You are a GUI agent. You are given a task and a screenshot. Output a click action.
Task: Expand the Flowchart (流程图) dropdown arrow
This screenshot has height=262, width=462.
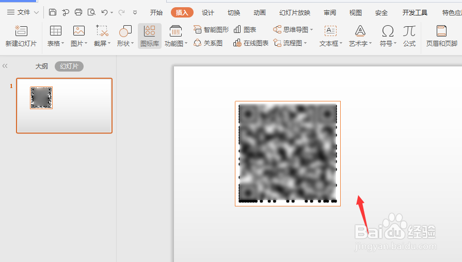[x=306, y=43]
